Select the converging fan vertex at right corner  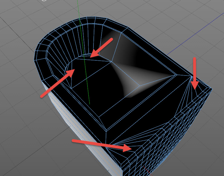192,76
